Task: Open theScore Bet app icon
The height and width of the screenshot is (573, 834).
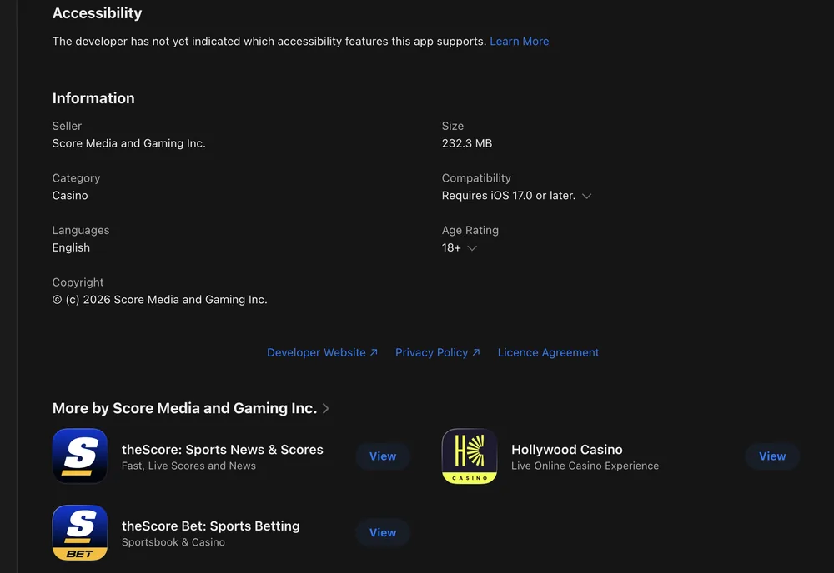Action: [80, 532]
